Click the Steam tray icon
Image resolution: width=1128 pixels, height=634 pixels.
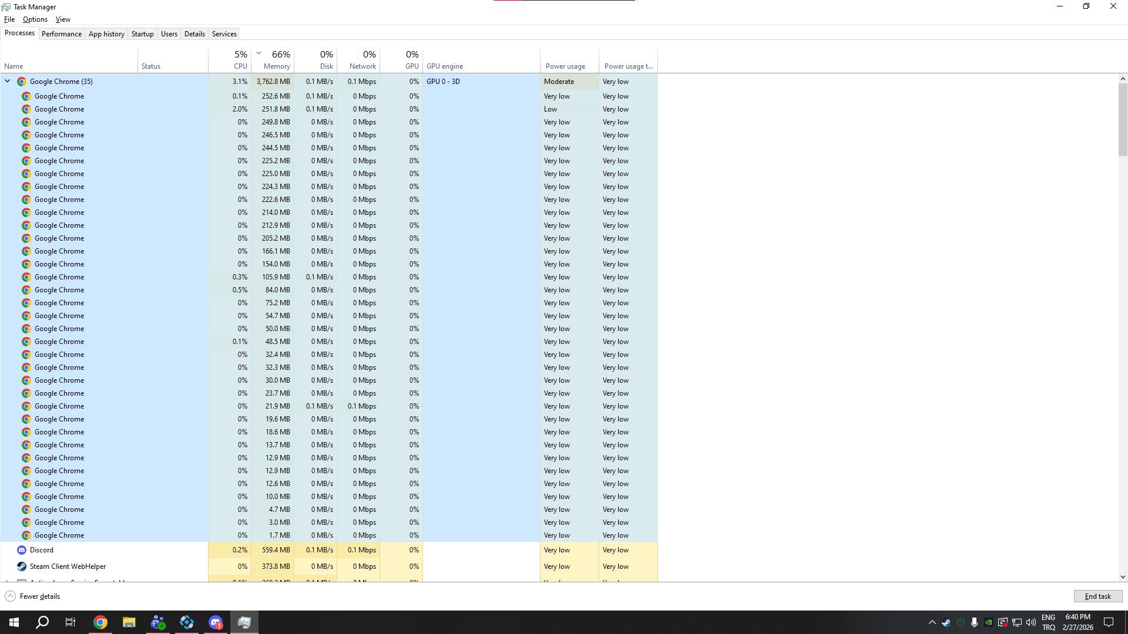pos(946,622)
